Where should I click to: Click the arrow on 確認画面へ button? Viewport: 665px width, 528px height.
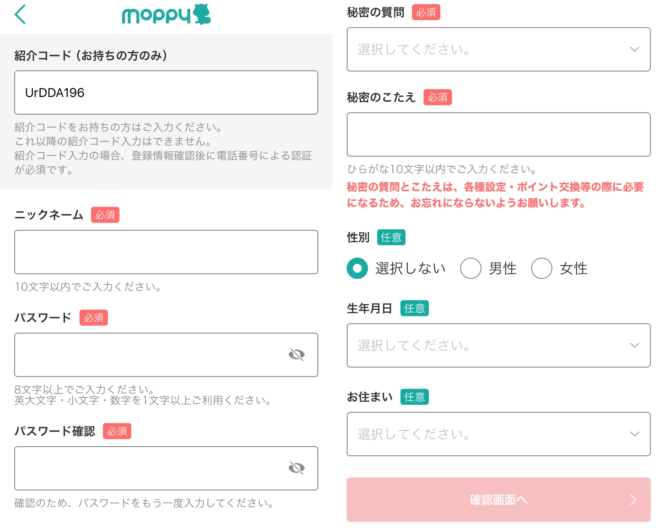click(x=633, y=499)
